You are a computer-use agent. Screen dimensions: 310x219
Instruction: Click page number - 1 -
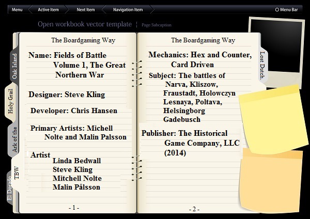tap(74, 208)
